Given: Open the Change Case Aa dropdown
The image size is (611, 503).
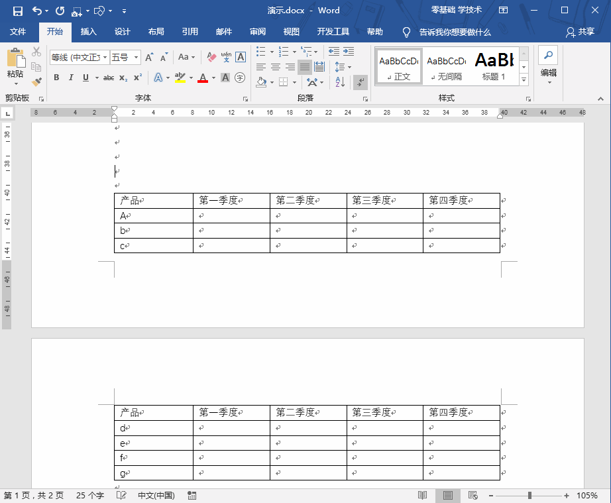Looking at the screenshot, I should pyautogui.click(x=186, y=57).
